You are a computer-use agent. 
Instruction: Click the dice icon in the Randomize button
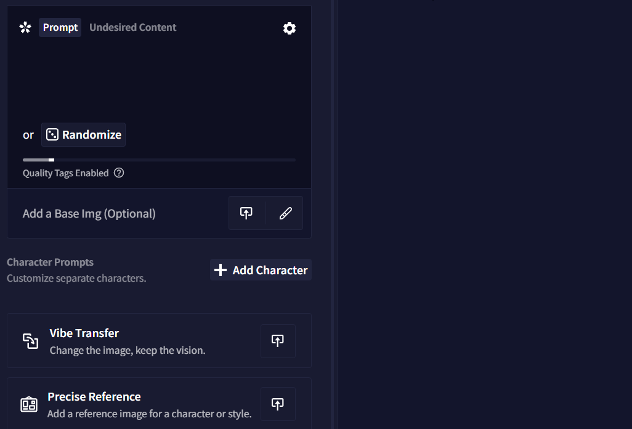52,134
